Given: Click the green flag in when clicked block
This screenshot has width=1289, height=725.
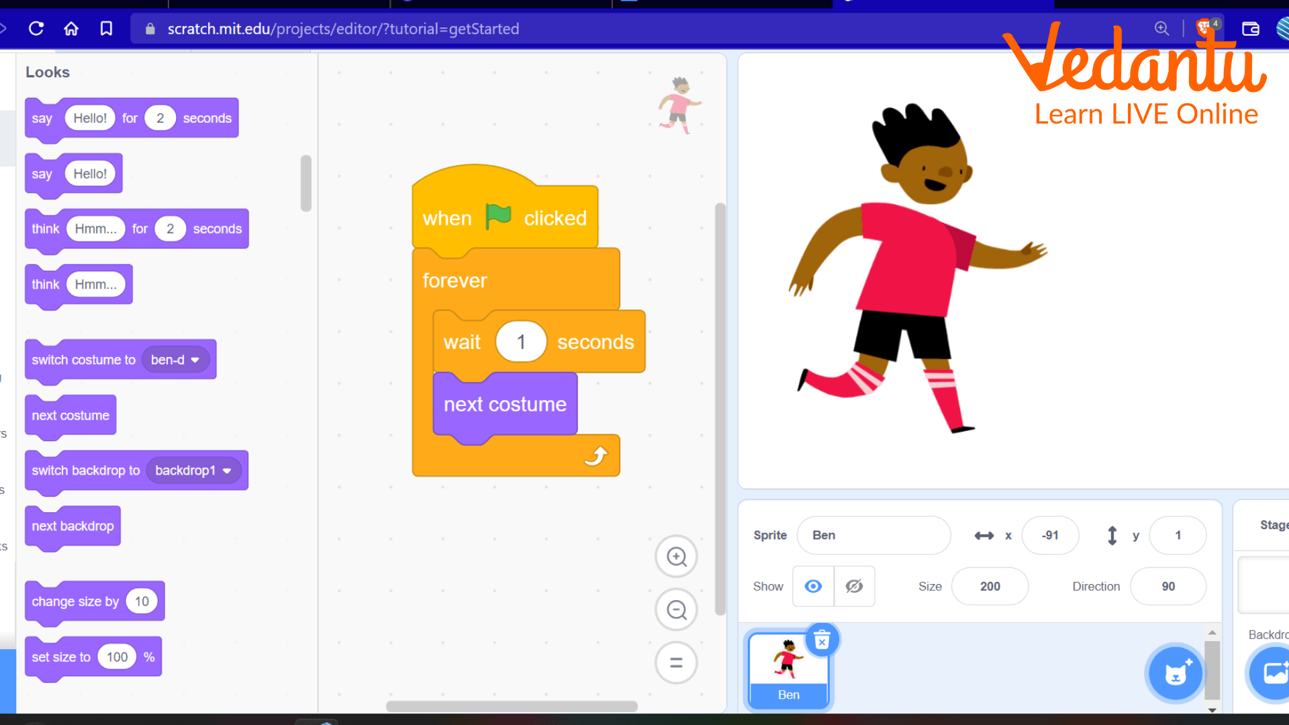Looking at the screenshot, I should click(x=498, y=217).
